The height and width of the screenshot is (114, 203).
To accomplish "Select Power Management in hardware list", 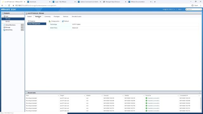I will coord(37,24).
